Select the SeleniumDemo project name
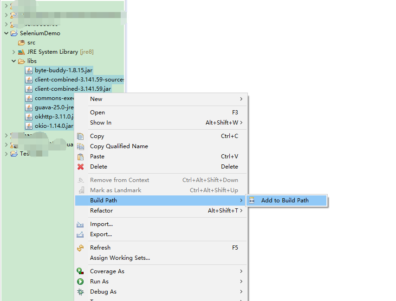 [40, 33]
